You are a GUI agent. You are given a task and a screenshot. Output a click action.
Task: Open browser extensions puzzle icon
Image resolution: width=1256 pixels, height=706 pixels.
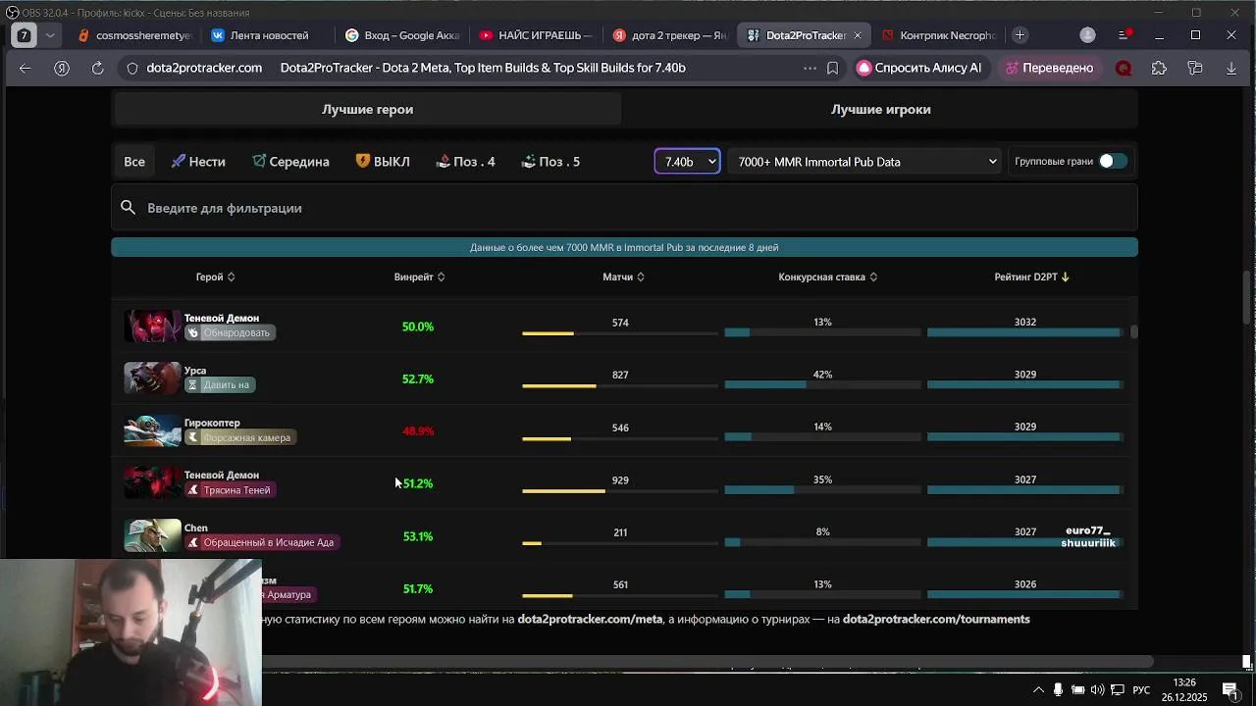click(x=1160, y=68)
